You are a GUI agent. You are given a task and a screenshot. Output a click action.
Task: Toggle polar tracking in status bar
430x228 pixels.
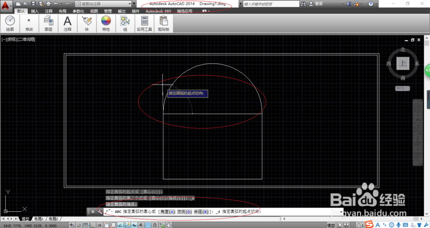coord(99,225)
